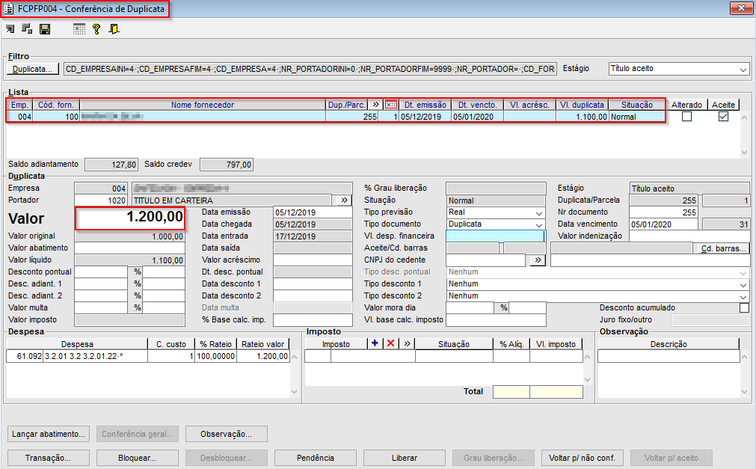
Task: Click the Lançar abatimento... button
Action: (48, 434)
